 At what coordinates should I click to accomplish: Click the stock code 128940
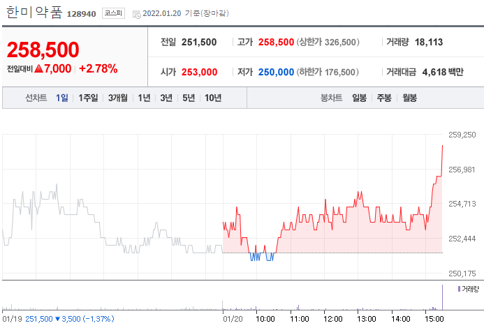(81, 14)
